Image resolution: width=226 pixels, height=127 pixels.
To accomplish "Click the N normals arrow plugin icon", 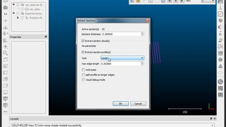I will tap(220, 34).
